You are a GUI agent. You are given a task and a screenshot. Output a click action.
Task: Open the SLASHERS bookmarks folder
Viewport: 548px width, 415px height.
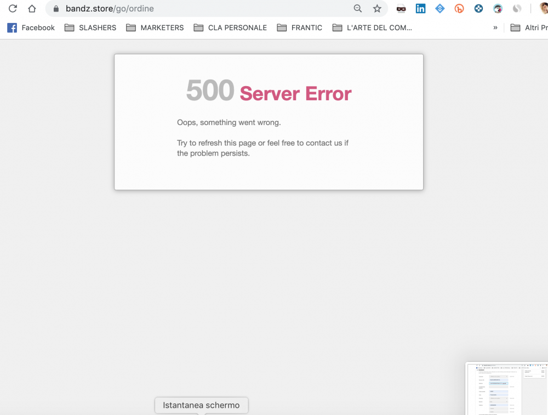90,27
